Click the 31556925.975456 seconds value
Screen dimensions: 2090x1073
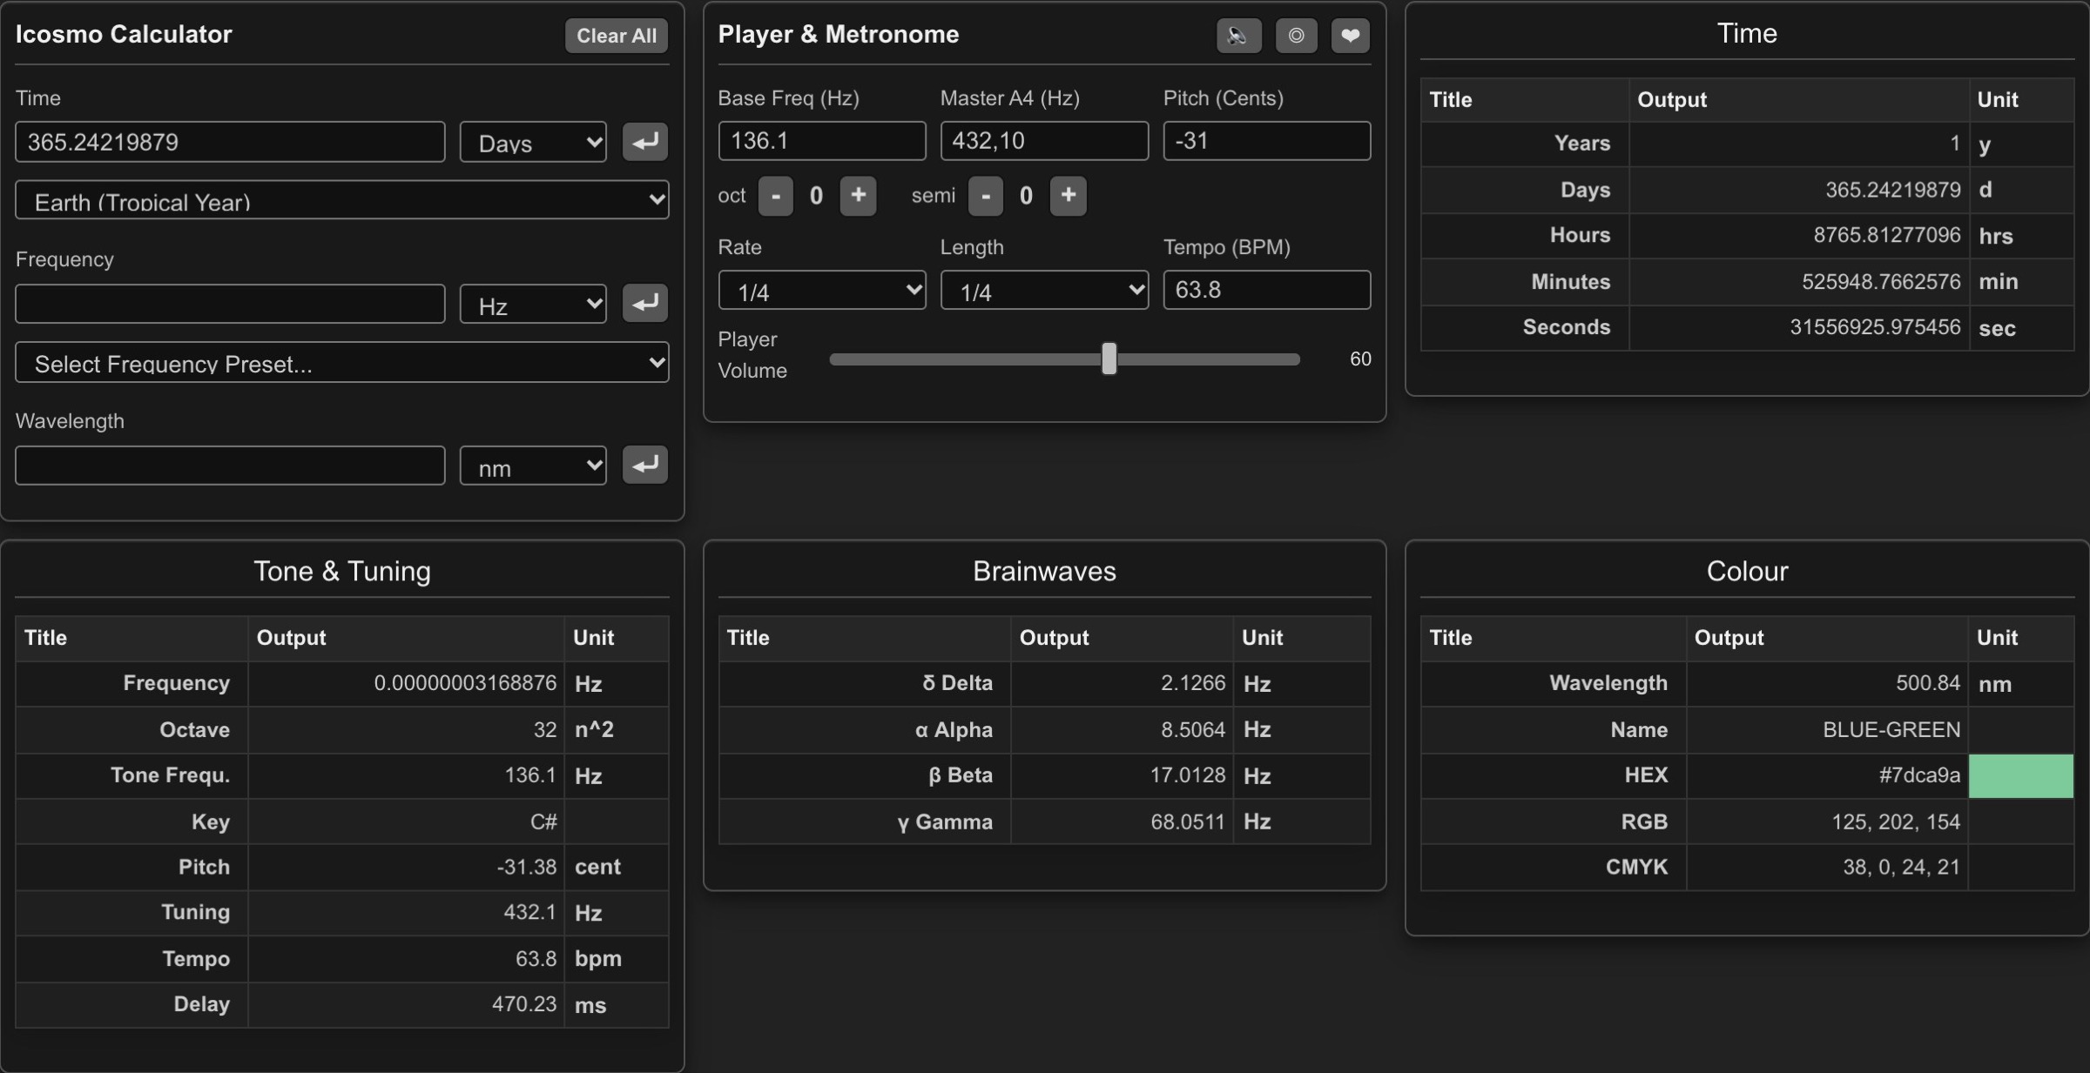click(1875, 327)
